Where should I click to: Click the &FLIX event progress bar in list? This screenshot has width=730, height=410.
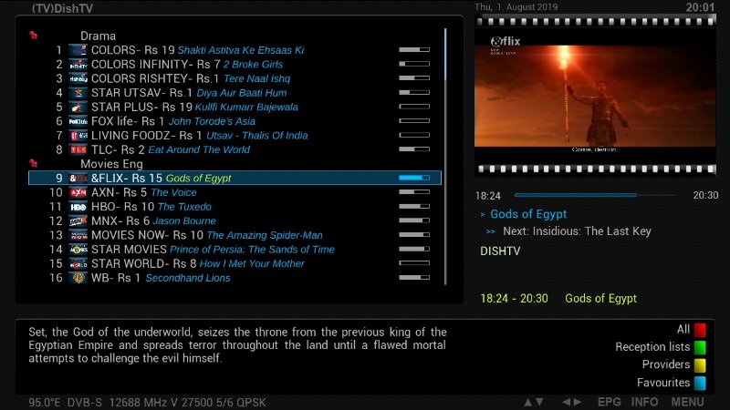tap(414, 178)
